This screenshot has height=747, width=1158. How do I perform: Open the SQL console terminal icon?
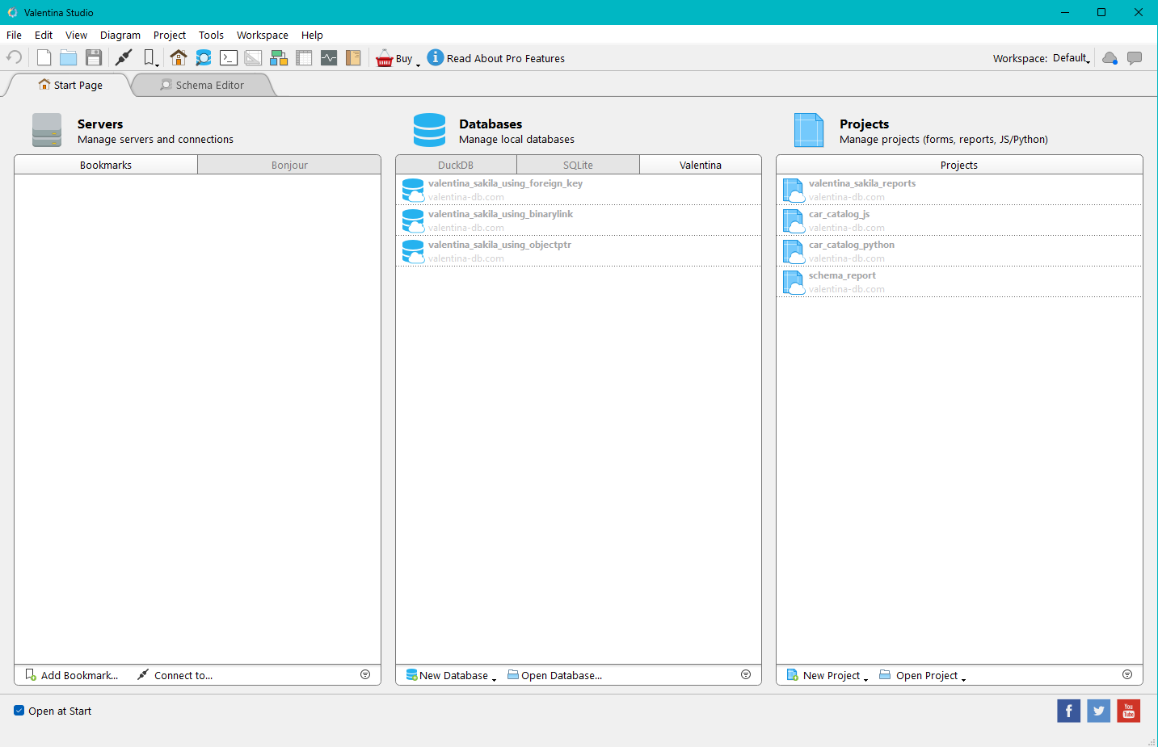(x=229, y=57)
